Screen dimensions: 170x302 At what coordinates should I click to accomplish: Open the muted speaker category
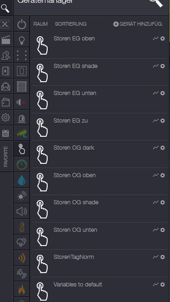pos(22,102)
